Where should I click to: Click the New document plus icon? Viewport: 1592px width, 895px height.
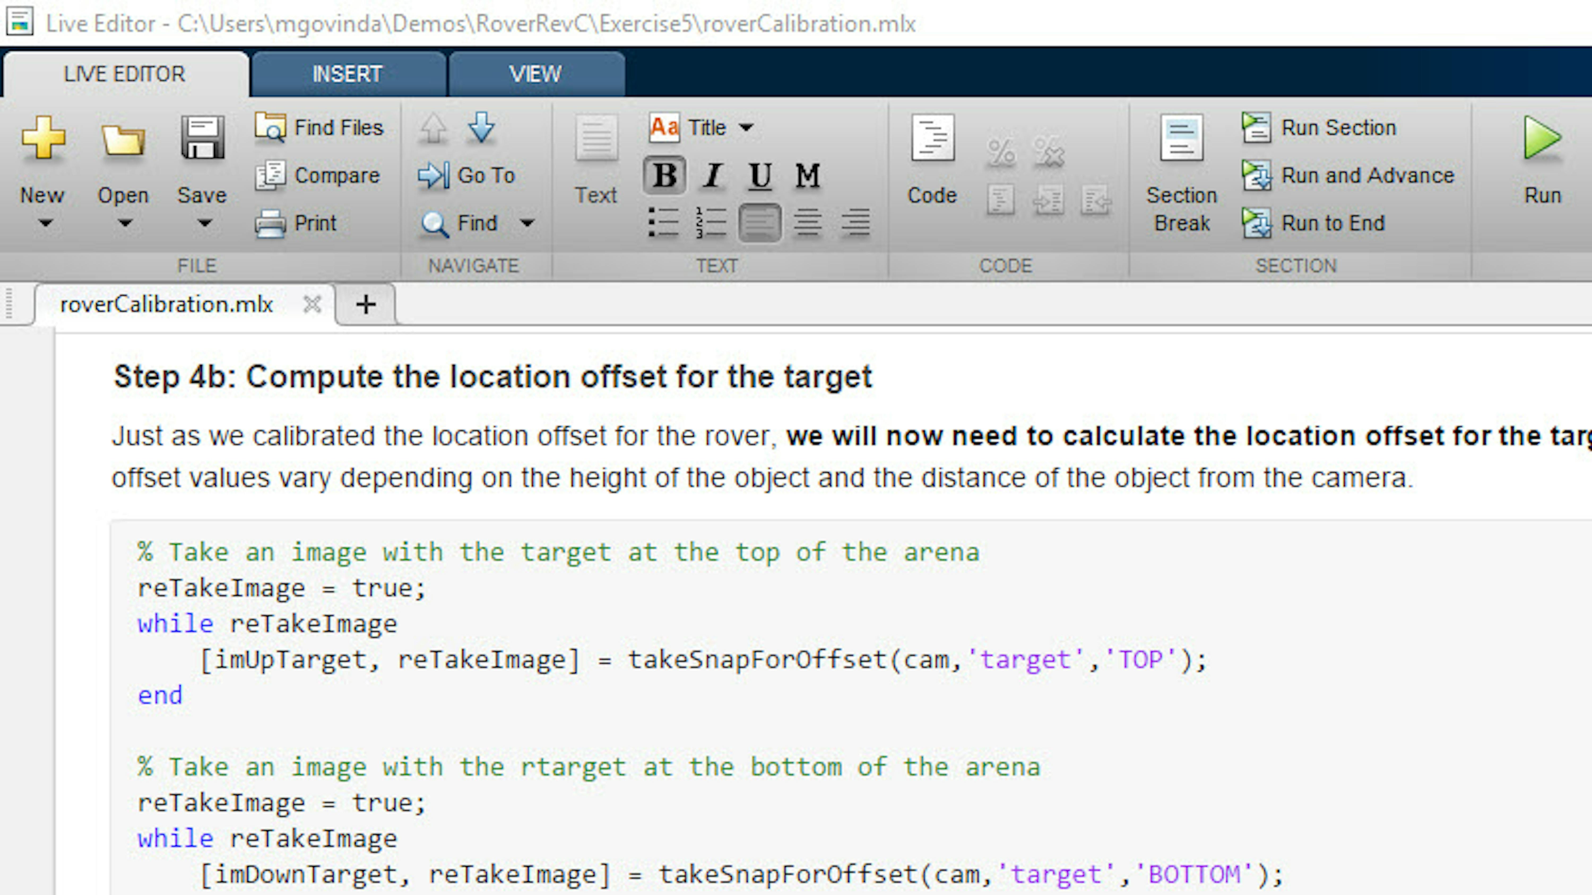pos(43,138)
